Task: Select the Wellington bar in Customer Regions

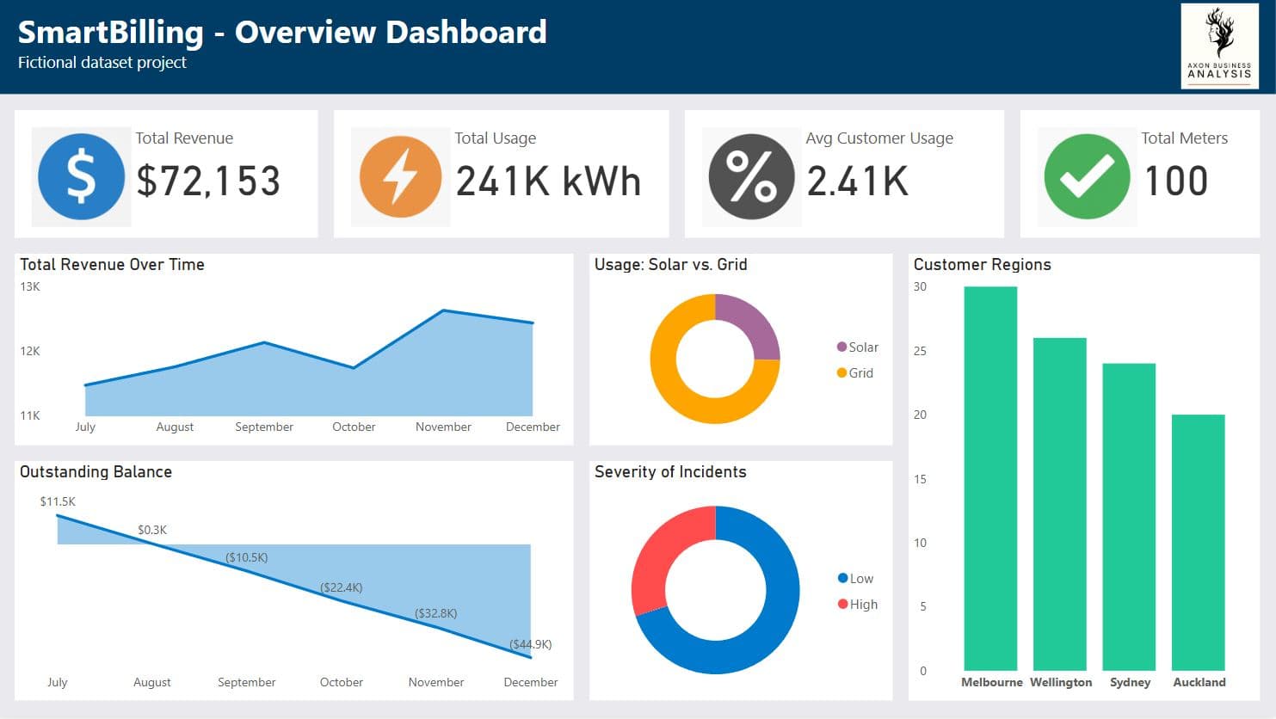Action: pyautogui.click(x=1059, y=504)
